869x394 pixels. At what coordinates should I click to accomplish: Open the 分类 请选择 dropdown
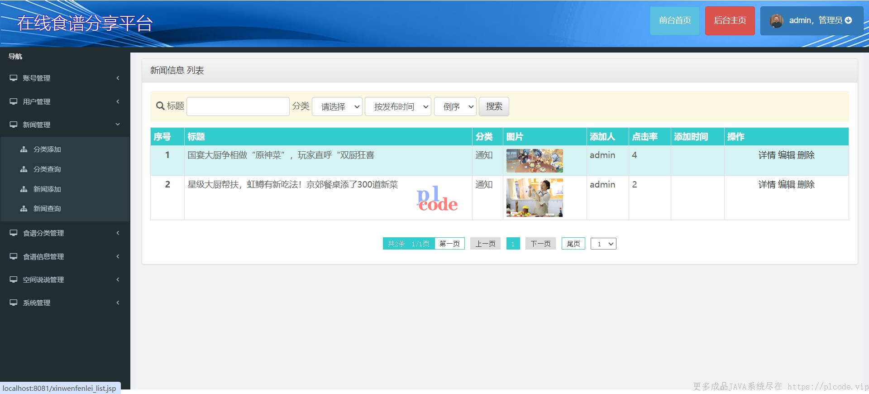337,106
